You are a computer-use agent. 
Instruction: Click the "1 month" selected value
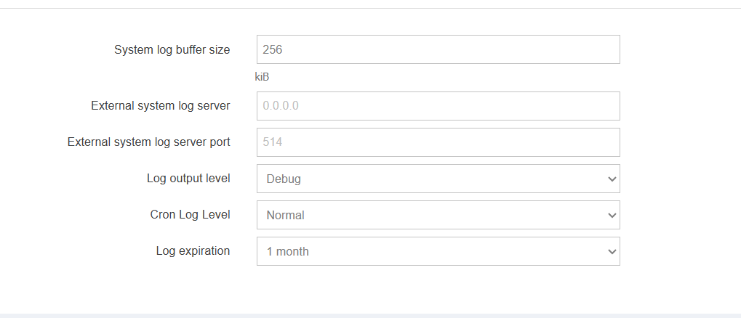287,251
